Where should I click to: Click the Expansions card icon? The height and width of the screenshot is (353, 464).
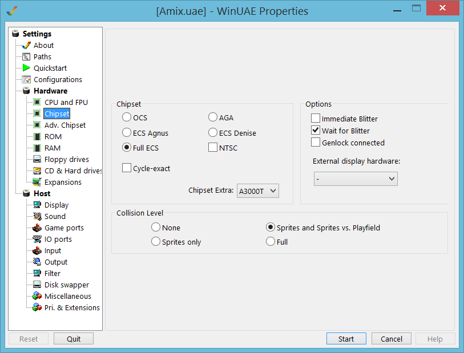[37, 182]
